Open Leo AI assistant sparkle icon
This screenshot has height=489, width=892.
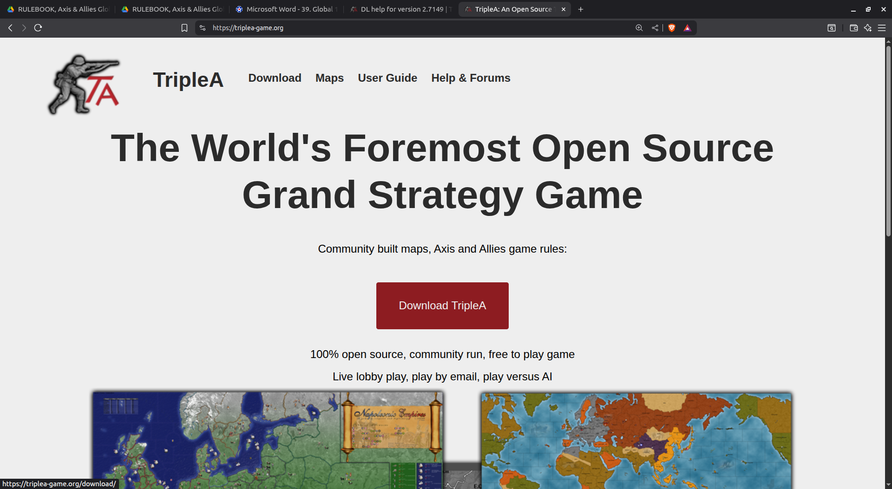(x=868, y=28)
